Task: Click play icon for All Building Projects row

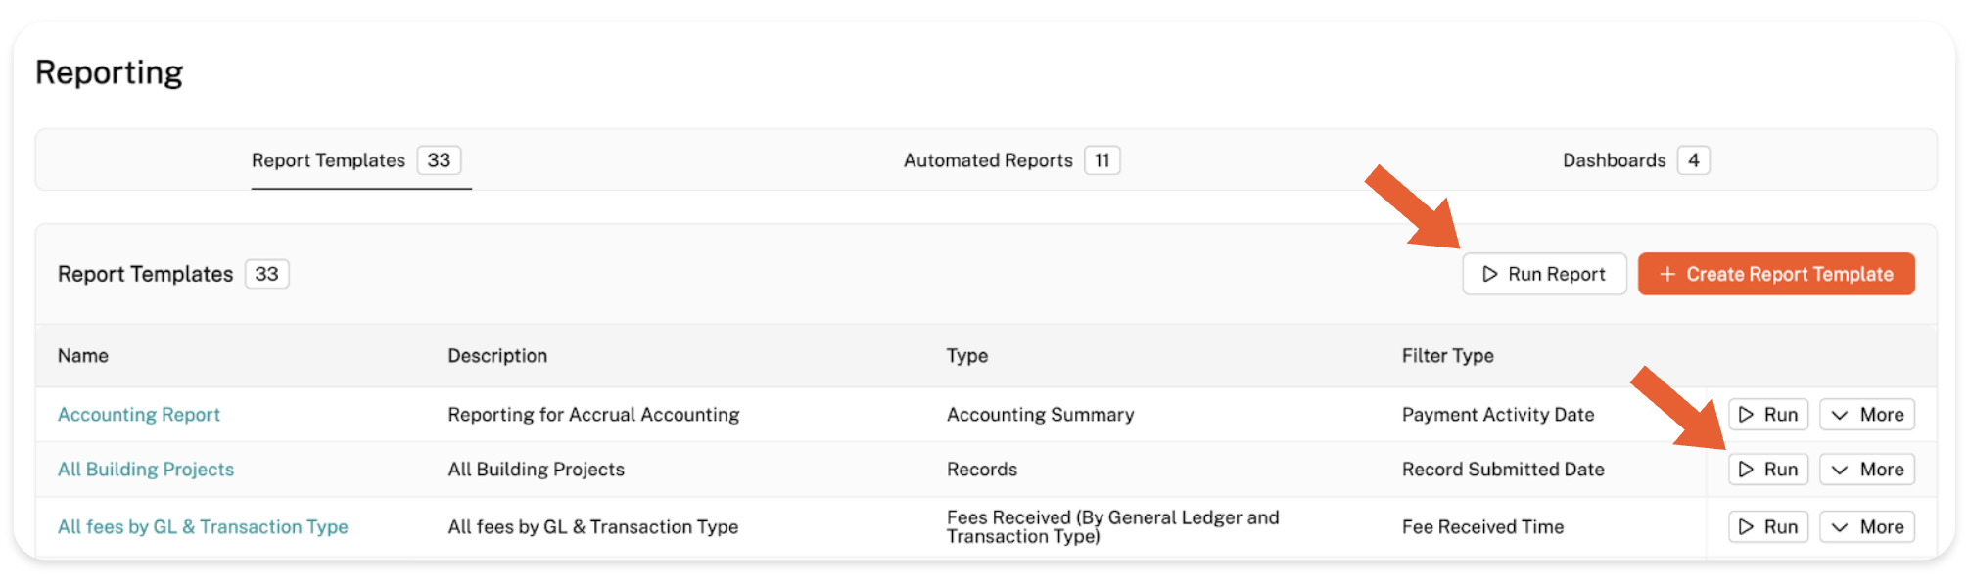Action: [1746, 470]
